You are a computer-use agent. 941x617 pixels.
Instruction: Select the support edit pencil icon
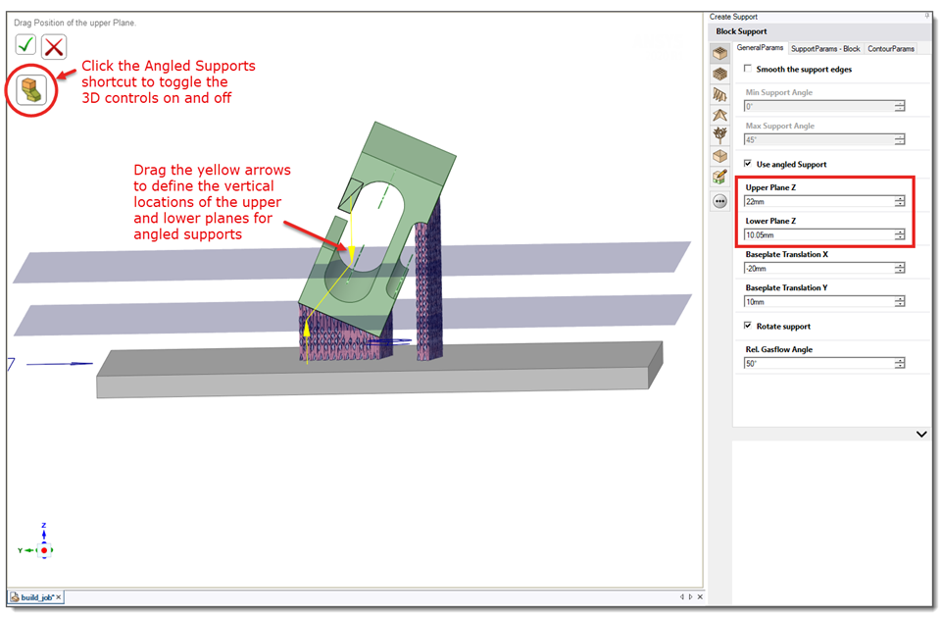(x=720, y=178)
